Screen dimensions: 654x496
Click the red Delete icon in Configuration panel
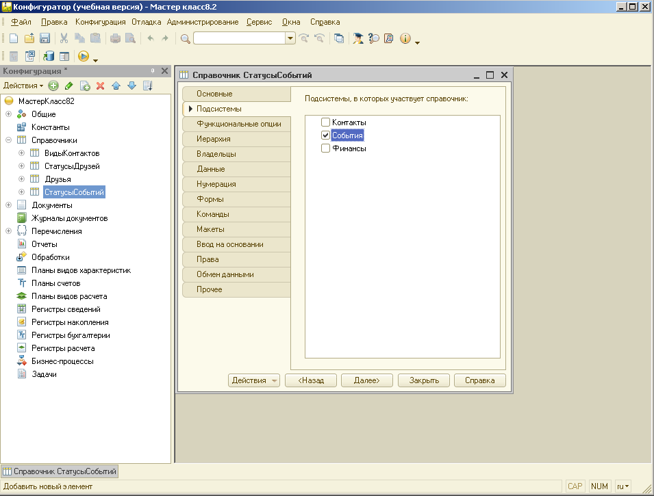click(x=100, y=86)
